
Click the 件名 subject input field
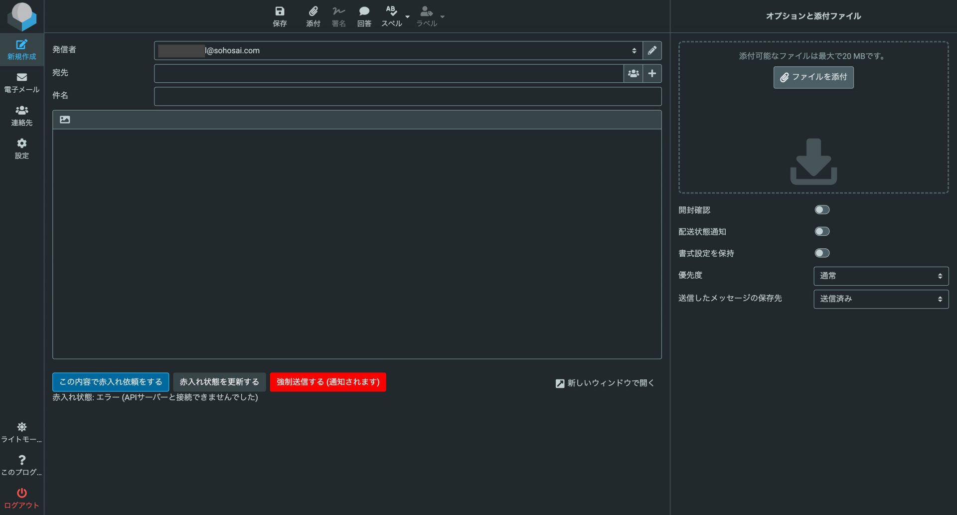[x=407, y=96]
